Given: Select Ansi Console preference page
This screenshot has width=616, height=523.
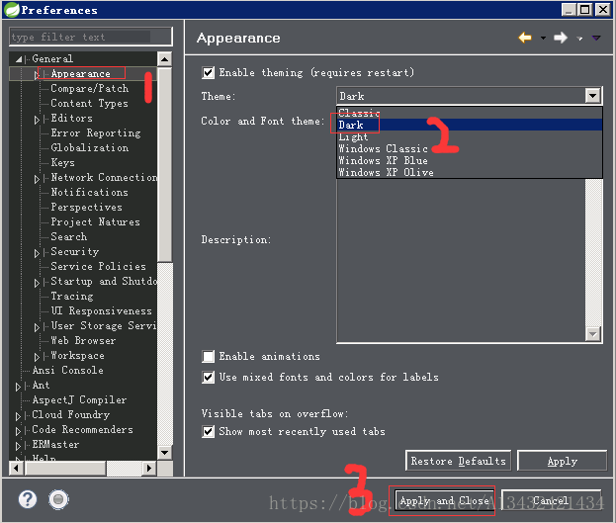Looking at the screenshot, I should (x=68, y=370).
